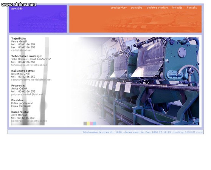The width and height of the screenshot is (211, 170).
Task: Click the ce-tisk@siol.net email link
Action: pos(22,50)
